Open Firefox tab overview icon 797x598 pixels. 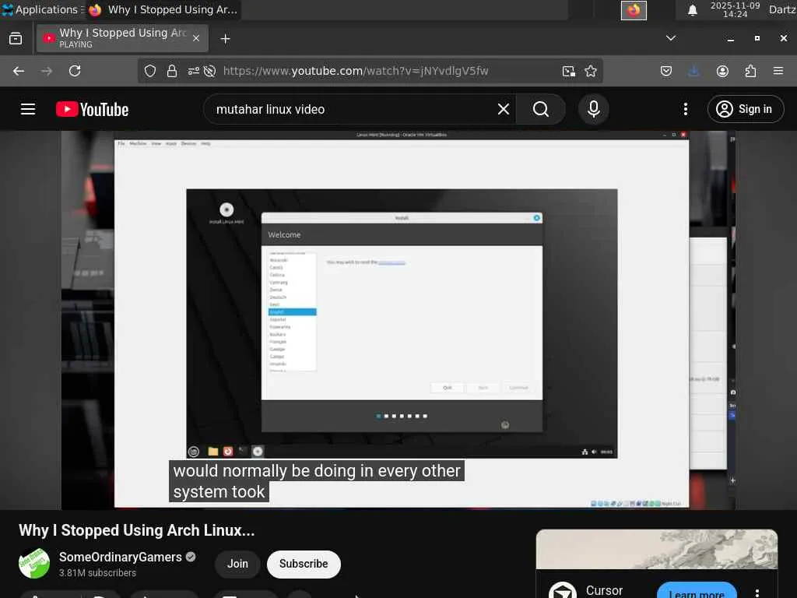point(16,39)
